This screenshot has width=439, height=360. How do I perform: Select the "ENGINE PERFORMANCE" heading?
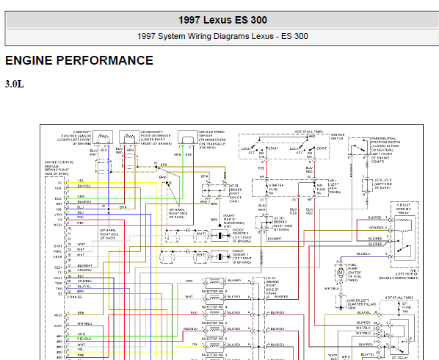(79, 60)
